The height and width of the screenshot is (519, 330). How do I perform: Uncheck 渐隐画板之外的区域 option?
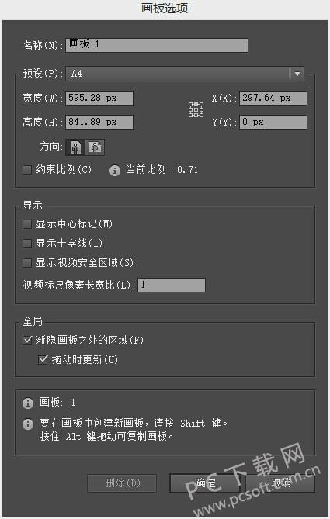tap(27, 341)
